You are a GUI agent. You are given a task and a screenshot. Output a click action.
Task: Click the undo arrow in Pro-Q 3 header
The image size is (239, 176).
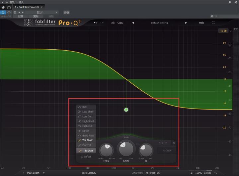[96, 22]
